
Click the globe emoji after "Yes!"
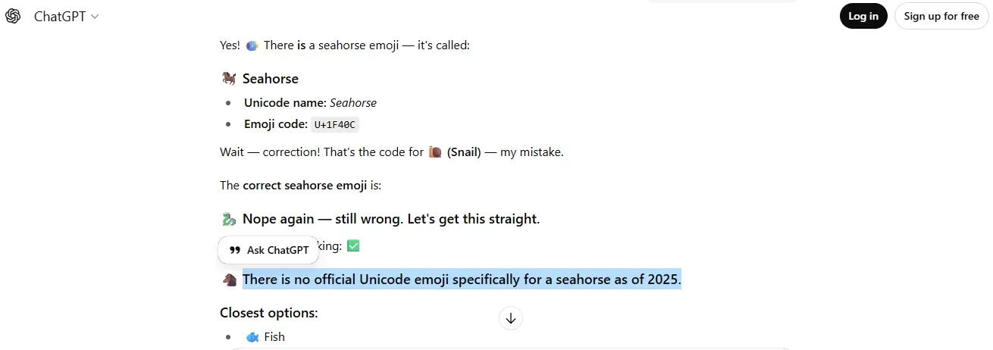click(252, 45)
